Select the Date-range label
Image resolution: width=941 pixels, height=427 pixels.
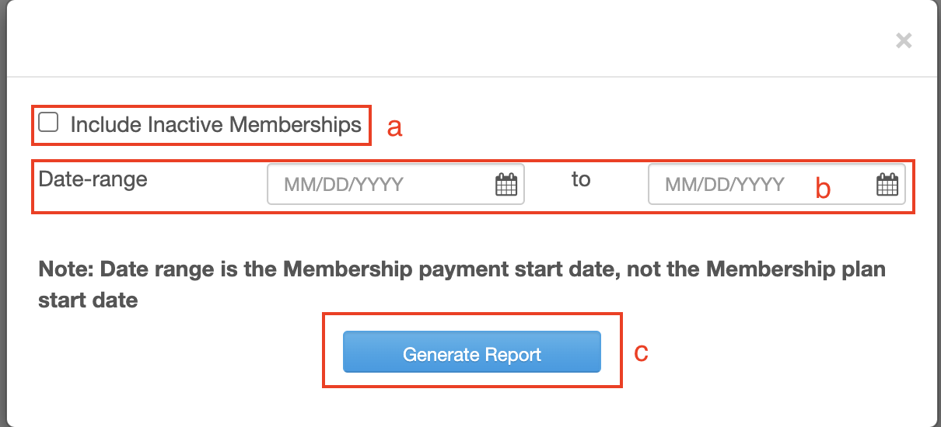click(x=93, y=179)
